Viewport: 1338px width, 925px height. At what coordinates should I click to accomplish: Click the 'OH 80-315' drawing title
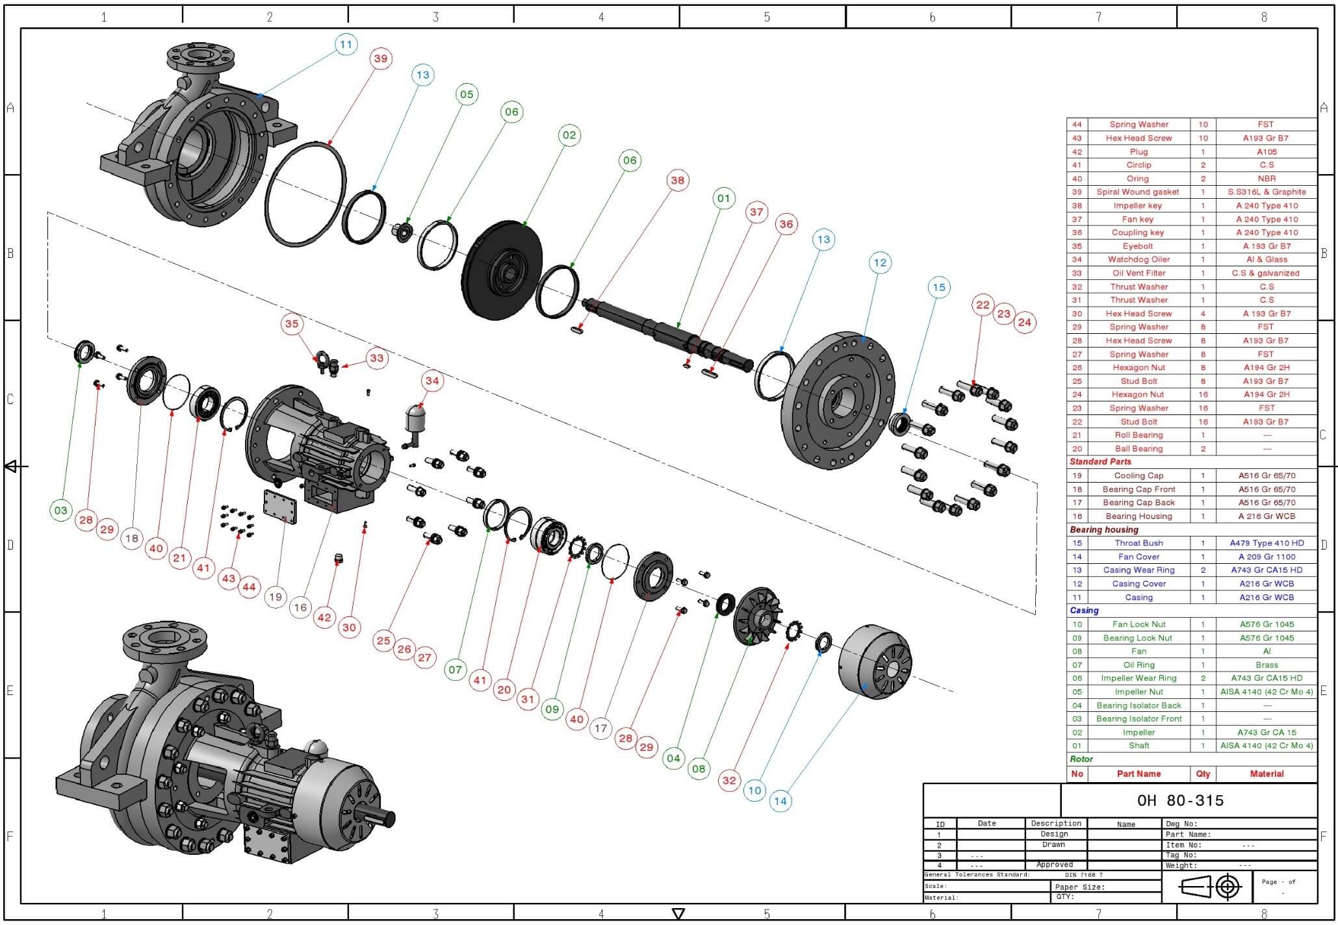(1180, 800)
